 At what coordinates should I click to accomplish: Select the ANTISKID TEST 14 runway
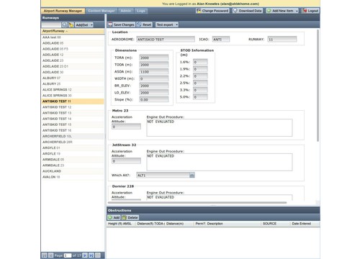tap(73, 119)
